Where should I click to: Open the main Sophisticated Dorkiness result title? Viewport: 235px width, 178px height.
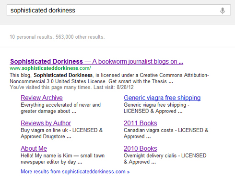tap(96, 61)
